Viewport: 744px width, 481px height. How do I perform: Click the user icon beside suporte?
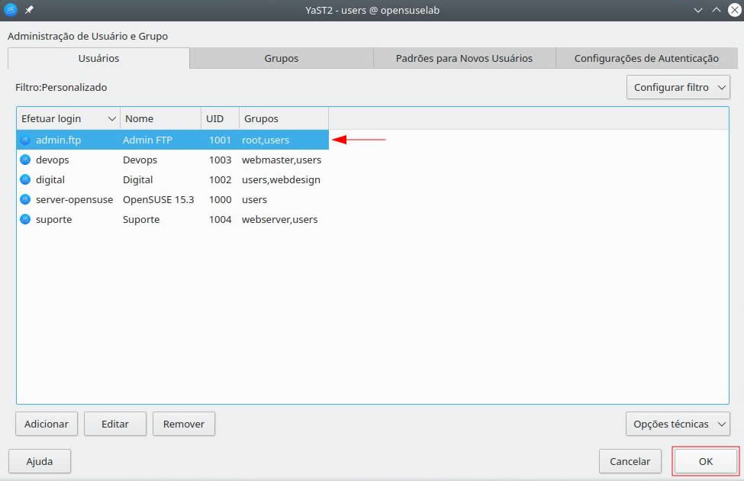click(25, 220)
